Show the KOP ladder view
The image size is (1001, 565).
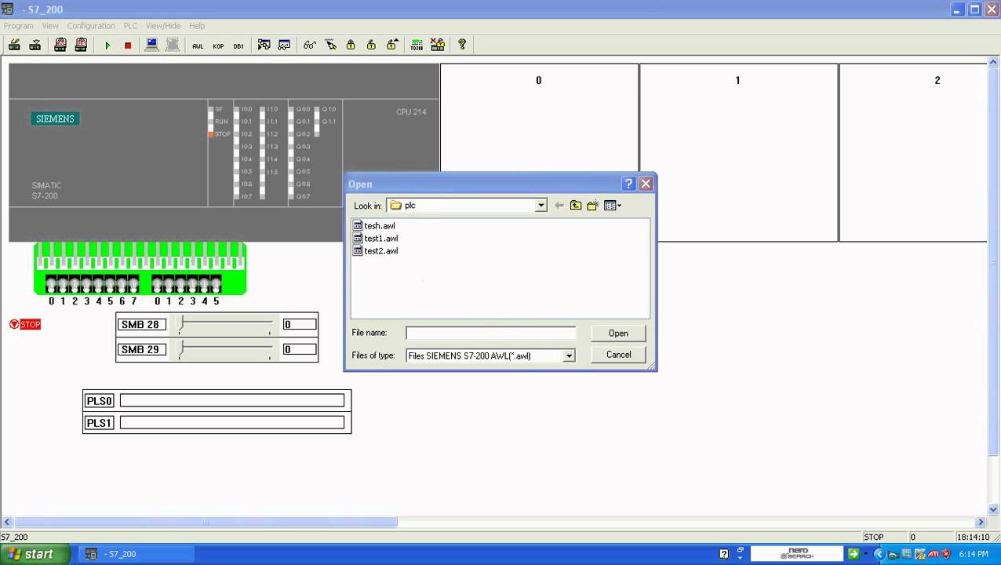coord(218,46)
